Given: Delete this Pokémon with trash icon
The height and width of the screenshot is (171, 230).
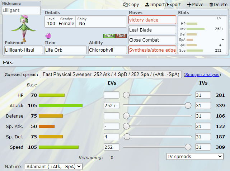Looking at the screenshot, I should coord(211,5).
